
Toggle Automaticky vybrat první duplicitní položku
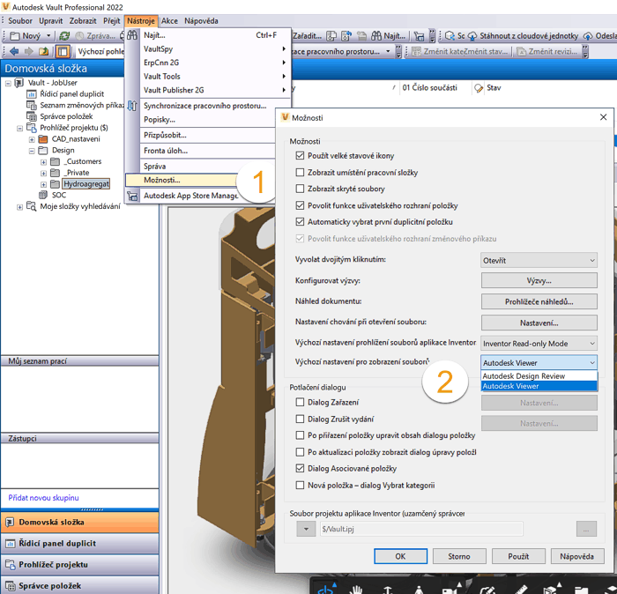click(x=300, y=222)
